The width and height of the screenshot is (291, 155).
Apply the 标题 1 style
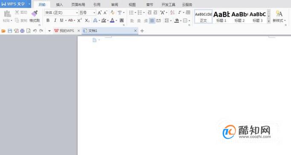(221, 17)
